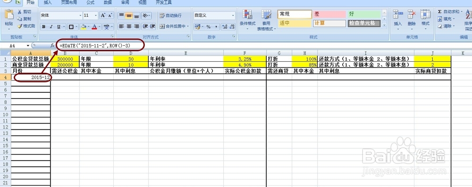Toggle underline formatting (U)
The image size is (472, 187).
click(59, 27)
